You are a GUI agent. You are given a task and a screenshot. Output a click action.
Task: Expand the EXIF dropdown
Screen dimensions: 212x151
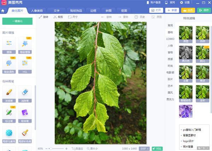(x=145, y=149)
